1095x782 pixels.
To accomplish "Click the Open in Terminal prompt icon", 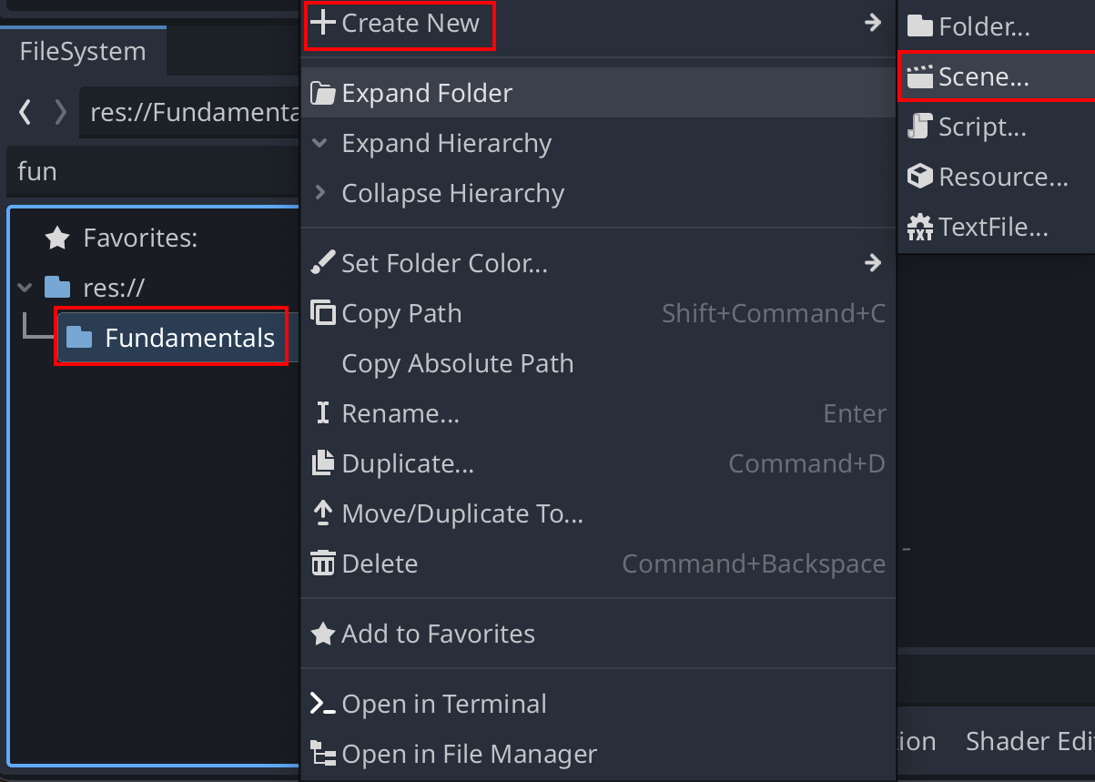I will coord(323,704).
